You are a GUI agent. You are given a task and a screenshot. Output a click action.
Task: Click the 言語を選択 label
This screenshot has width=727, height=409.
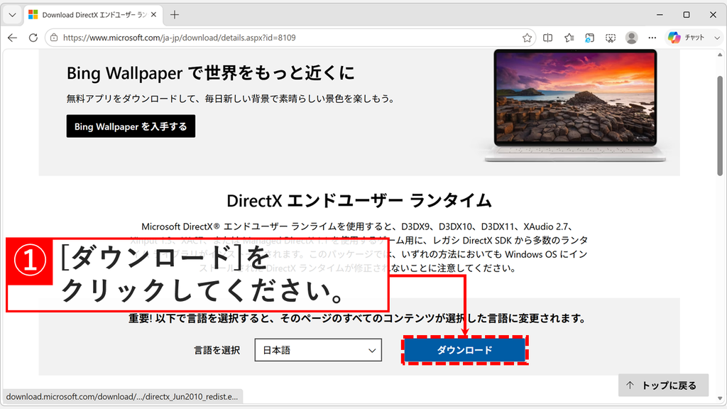tap(217, 350)
